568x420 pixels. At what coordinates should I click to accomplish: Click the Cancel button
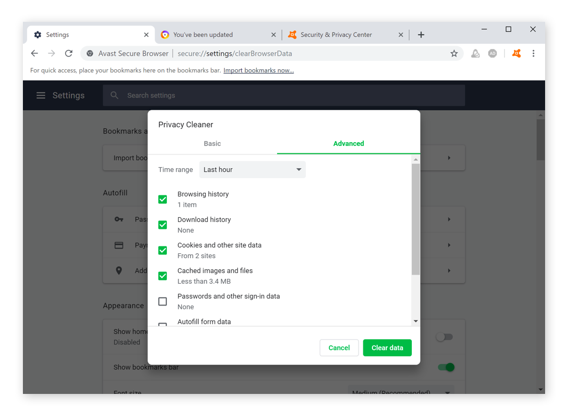[339, 348]
